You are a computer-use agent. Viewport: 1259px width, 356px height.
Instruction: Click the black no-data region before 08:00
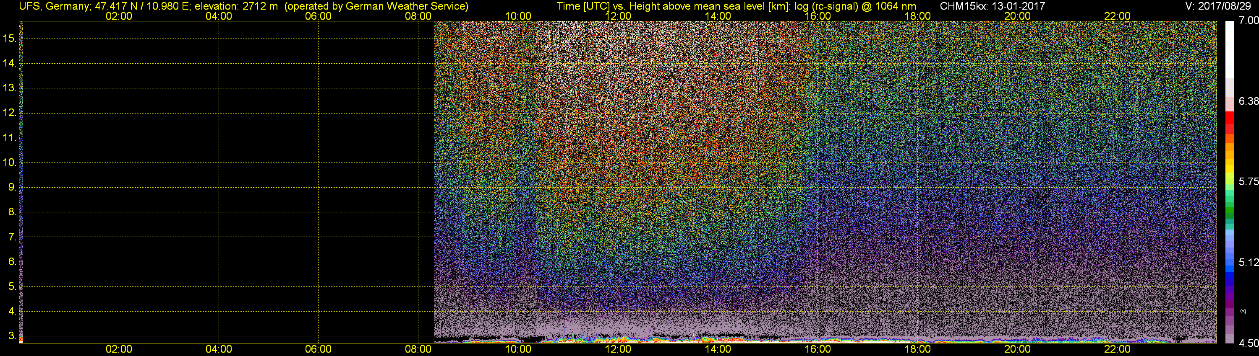(229, 182)
